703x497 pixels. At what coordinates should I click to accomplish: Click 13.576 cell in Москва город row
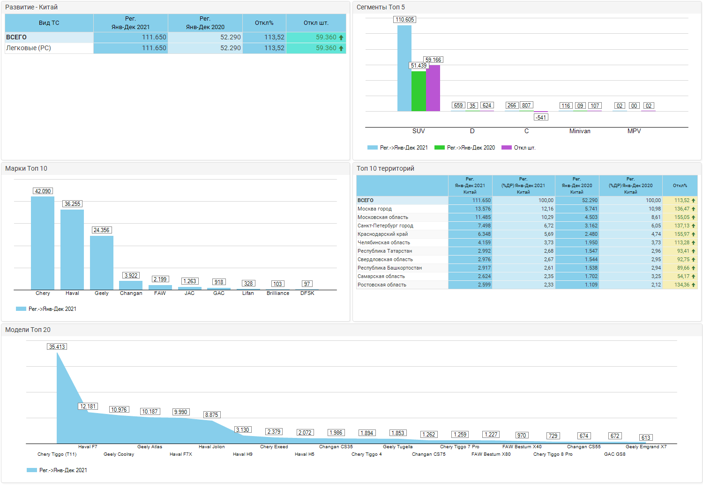point(470,209)
